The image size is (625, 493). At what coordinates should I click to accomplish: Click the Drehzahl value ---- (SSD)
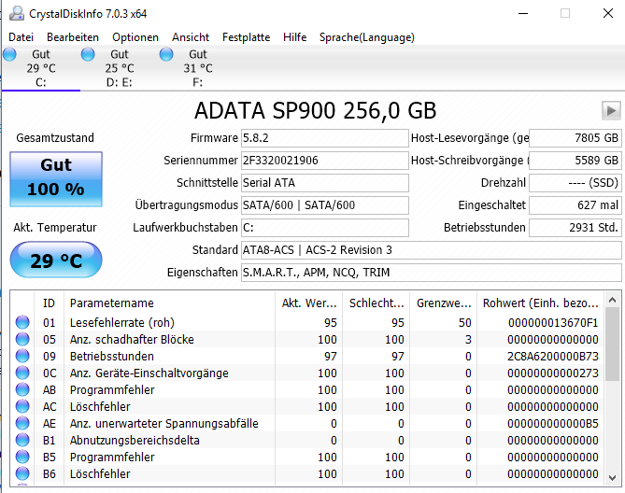point(575,182)
